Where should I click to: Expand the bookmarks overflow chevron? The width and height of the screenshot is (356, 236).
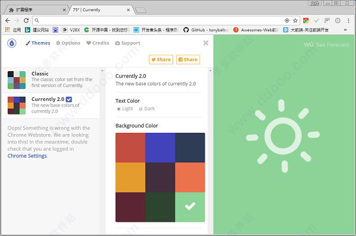(x=345, y=30)
